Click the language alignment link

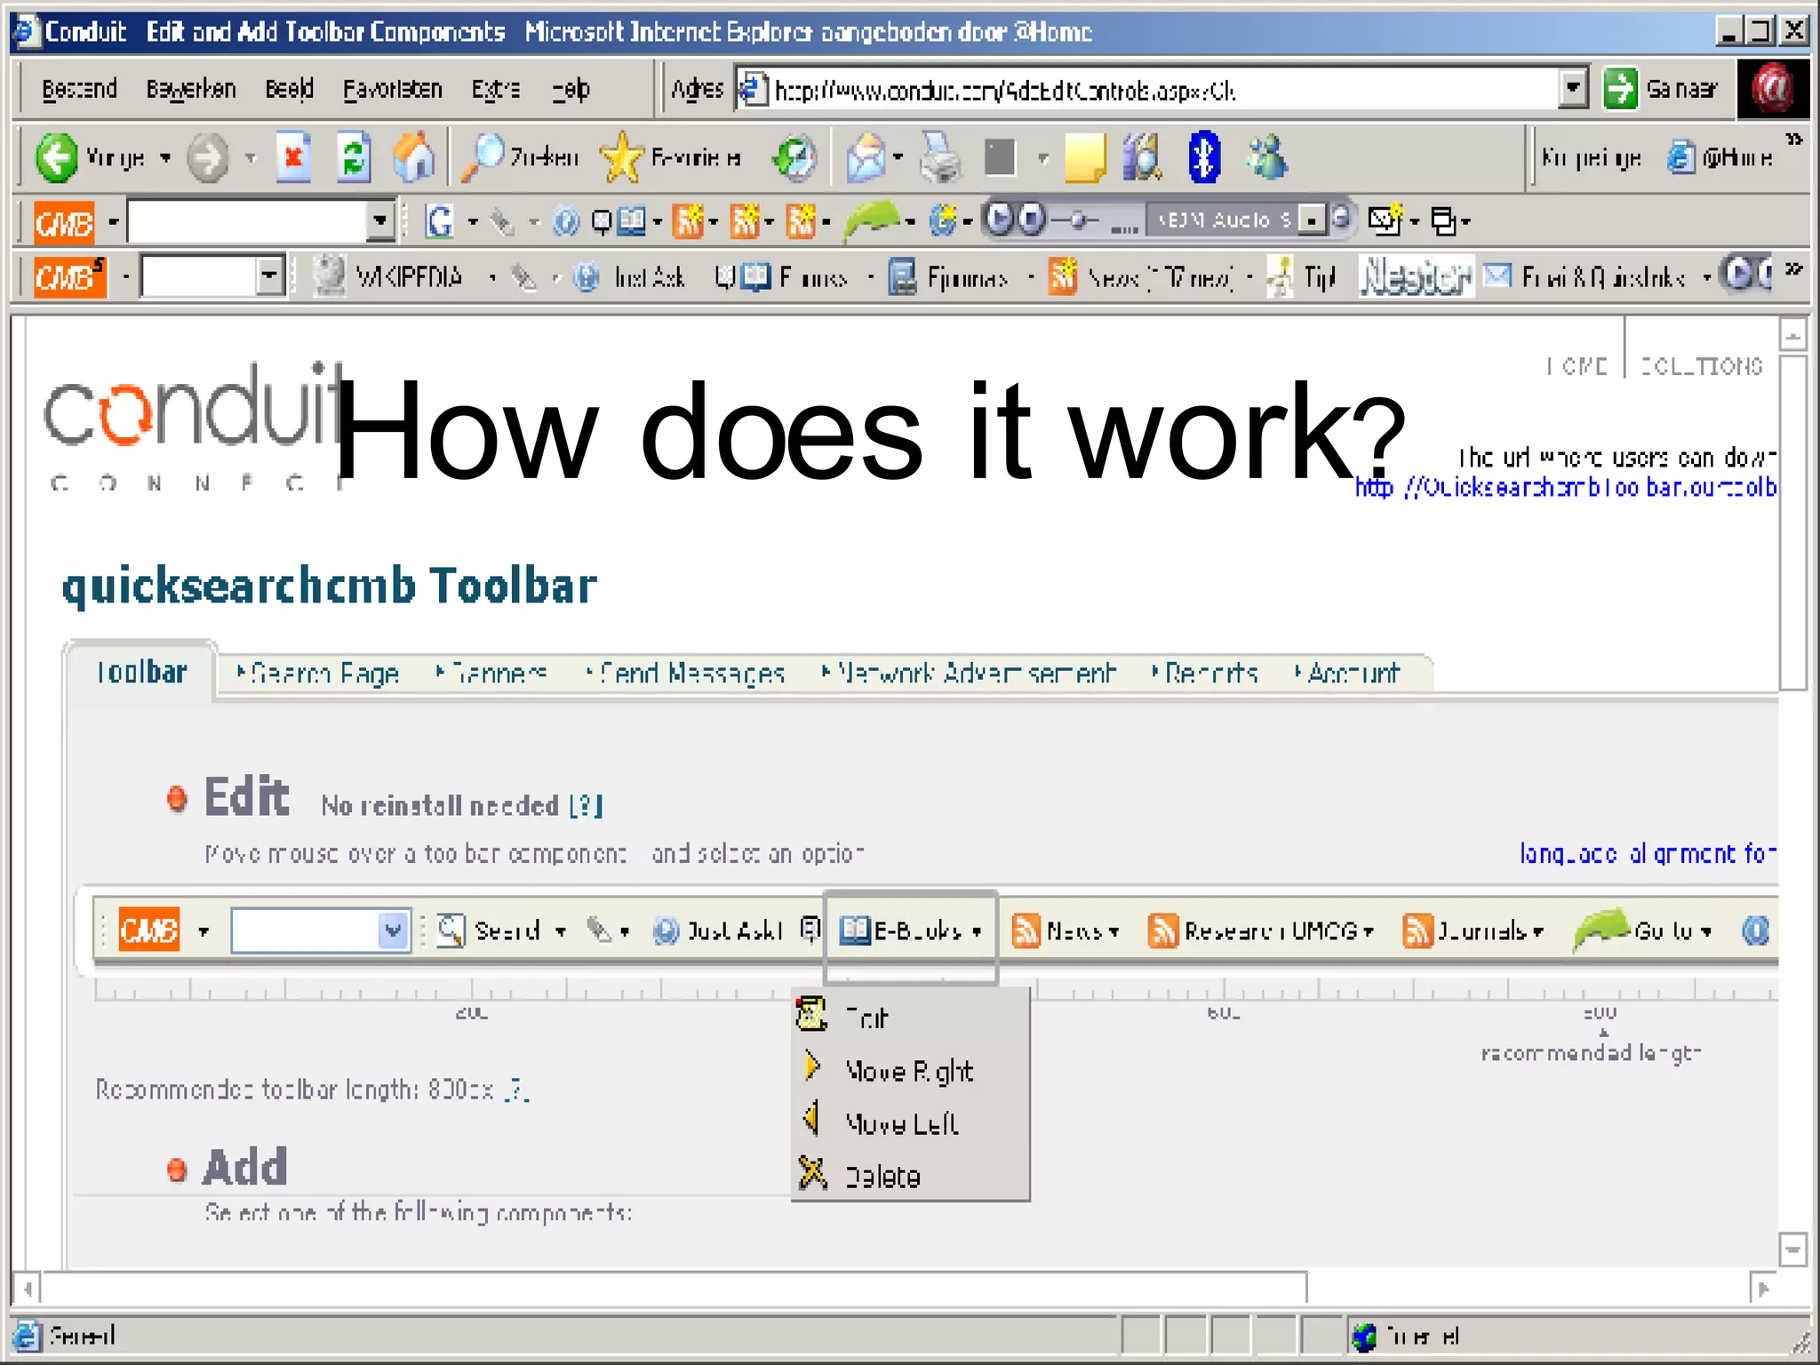(1648, 854)
